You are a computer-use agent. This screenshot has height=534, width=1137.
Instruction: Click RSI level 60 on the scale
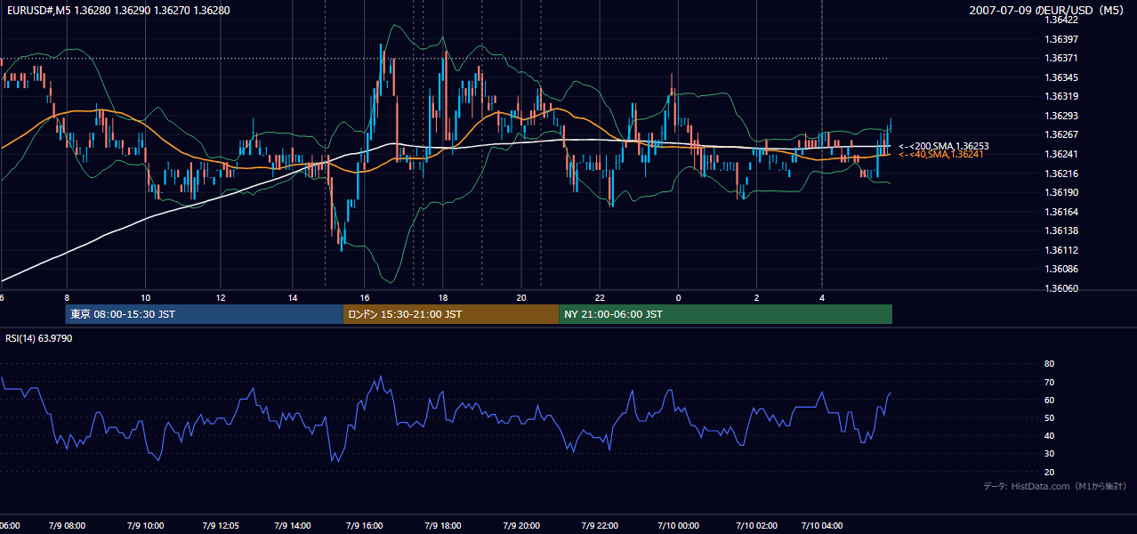coord(1049,400)
